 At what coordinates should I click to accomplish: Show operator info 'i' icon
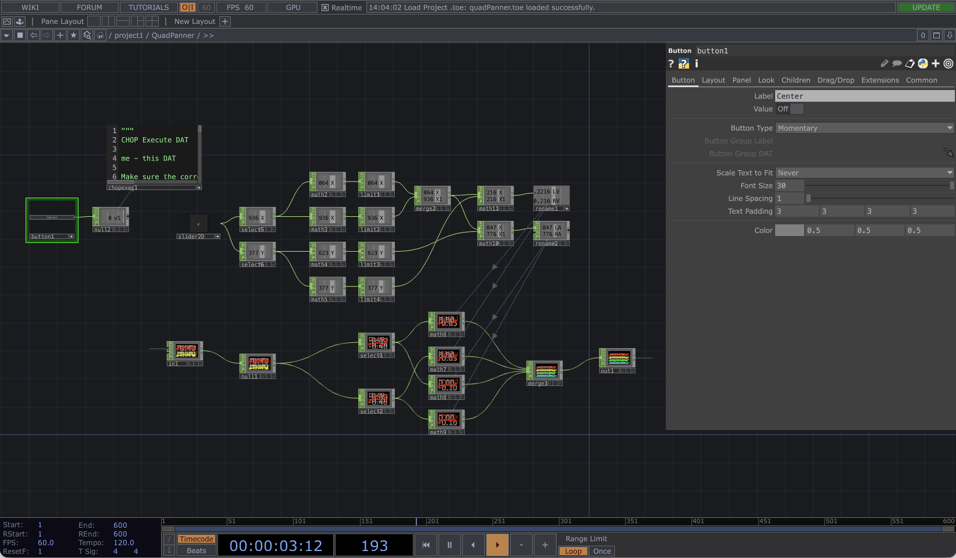click(x=696, y=64)
